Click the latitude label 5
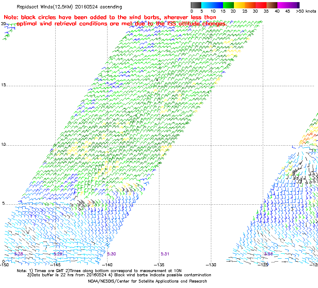The height and width of the screenshot is (288, 318). (3, 203)
